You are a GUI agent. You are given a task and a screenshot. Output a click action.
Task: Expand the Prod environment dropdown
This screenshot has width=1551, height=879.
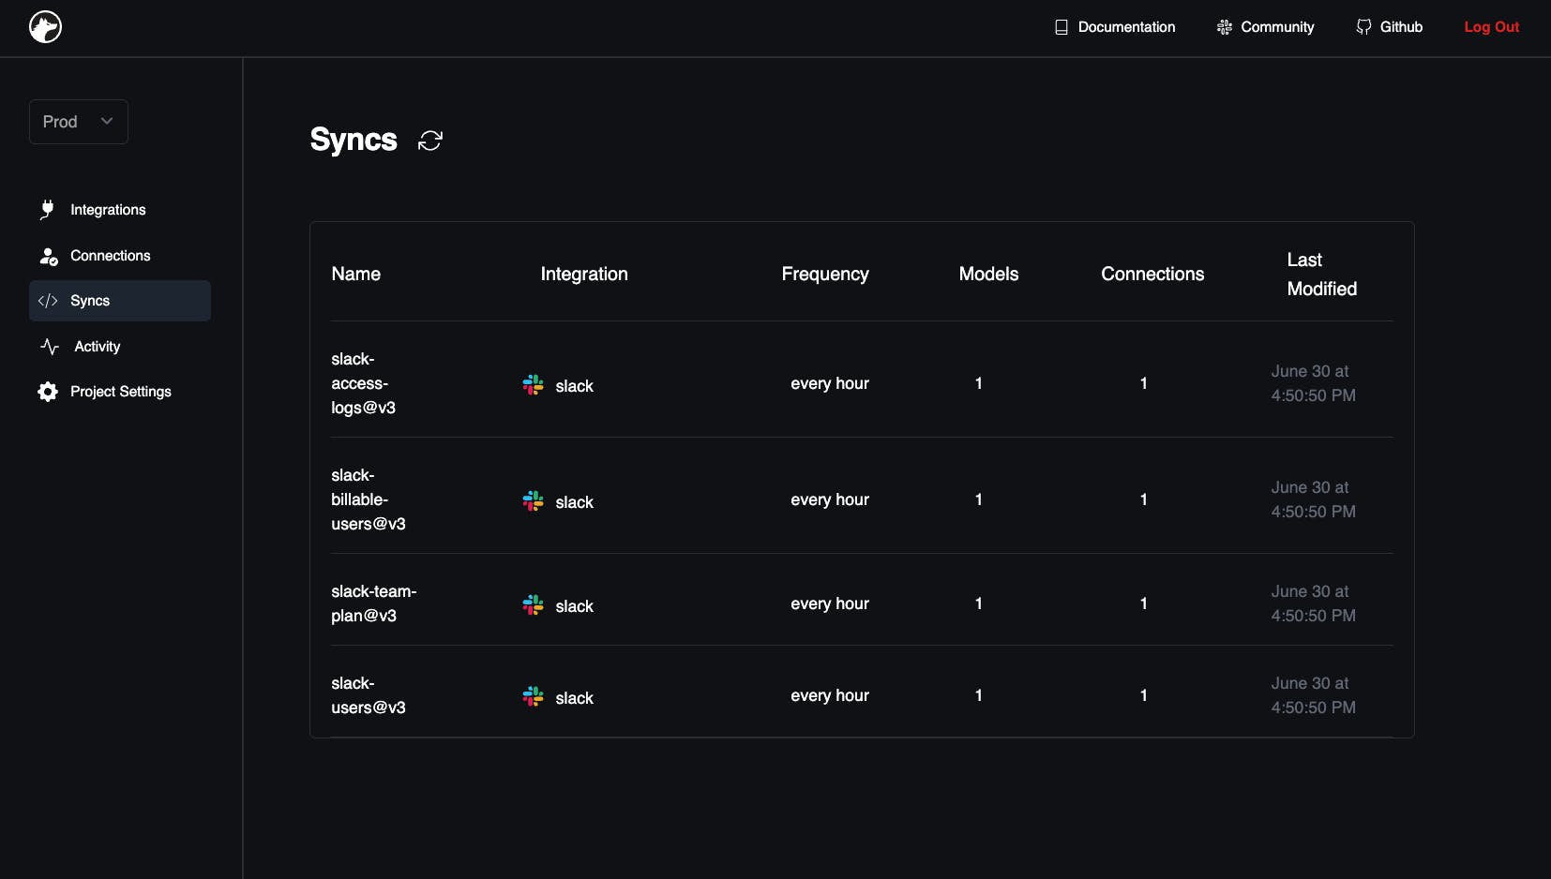click(x=78, y=121)
